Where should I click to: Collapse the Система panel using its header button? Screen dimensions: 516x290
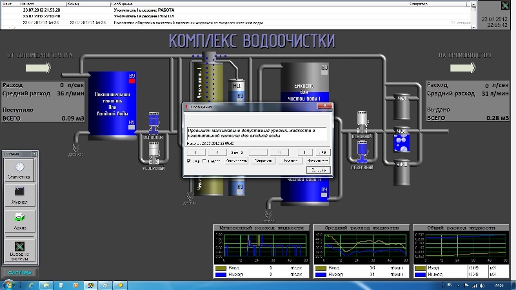click(x=35, y=155)
